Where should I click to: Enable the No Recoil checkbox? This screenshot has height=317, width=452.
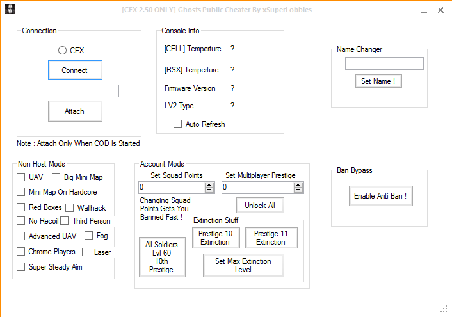tap(20, 221)
